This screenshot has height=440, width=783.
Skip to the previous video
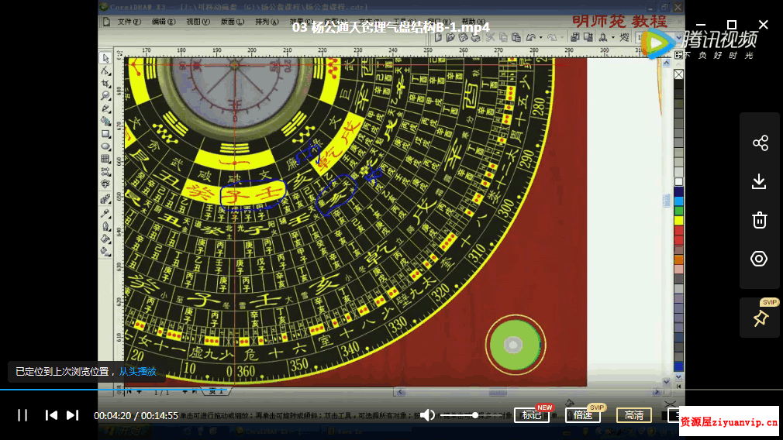(x=51, y=415)
